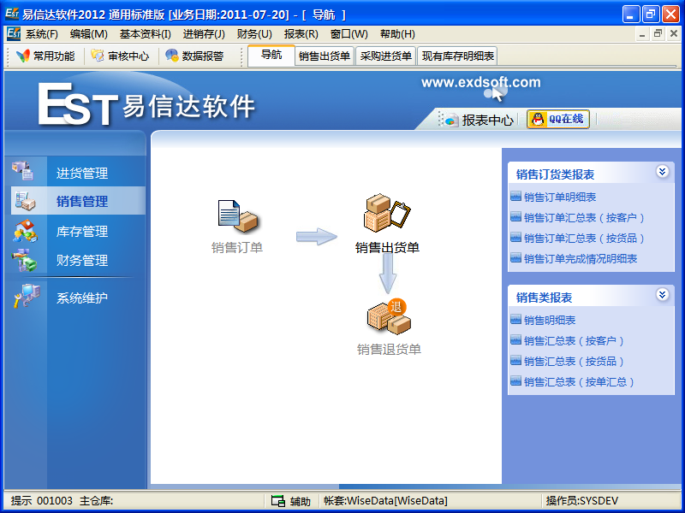Select 财务管理 in the sidebar
The height and width of the screenshot is (513, 685).
81,261
